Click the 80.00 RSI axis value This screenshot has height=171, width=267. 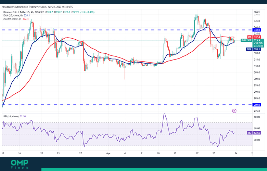tap(257, 117)
